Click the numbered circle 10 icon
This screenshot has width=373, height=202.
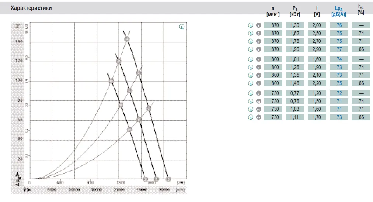pos(259,102)
